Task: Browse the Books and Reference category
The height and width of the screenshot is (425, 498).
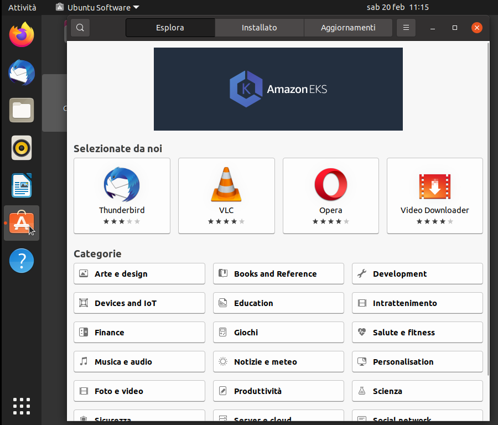Action: click(x=278, y=273)
